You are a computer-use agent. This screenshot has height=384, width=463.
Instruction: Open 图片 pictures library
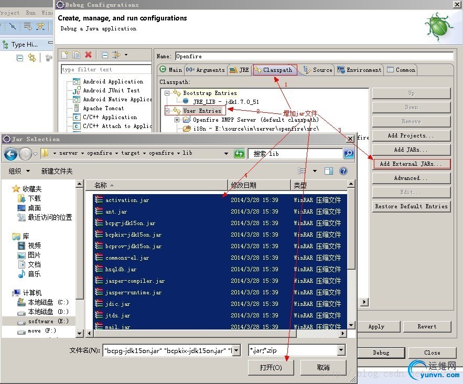tap(29, 255)
